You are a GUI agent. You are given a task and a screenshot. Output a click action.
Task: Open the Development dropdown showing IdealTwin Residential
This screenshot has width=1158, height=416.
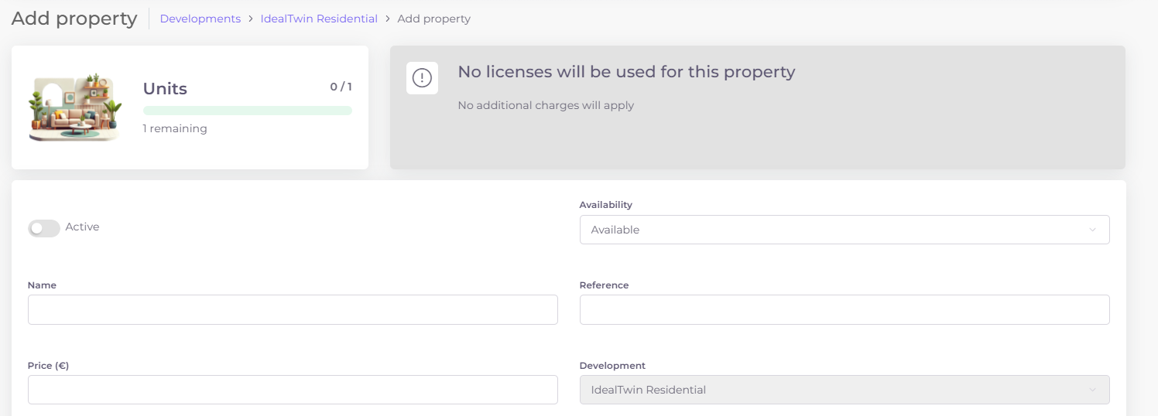[x=844, y=390]
